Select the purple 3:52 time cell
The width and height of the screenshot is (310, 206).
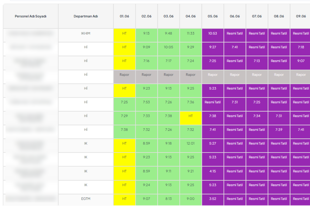(213, 199)
